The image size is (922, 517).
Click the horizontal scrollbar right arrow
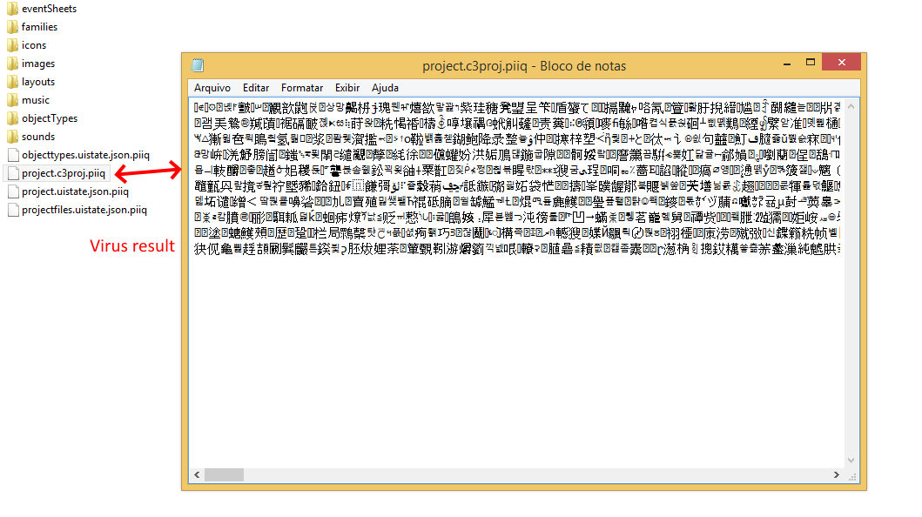point(837,474)
